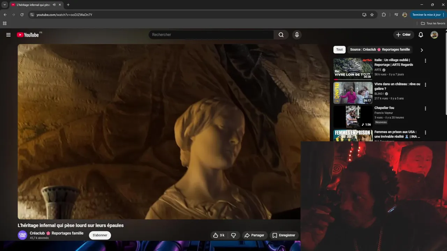Open the YouTube guide hamburger menu
The width and height of the screenshot is (447, 251).
(x=8, y=35)
